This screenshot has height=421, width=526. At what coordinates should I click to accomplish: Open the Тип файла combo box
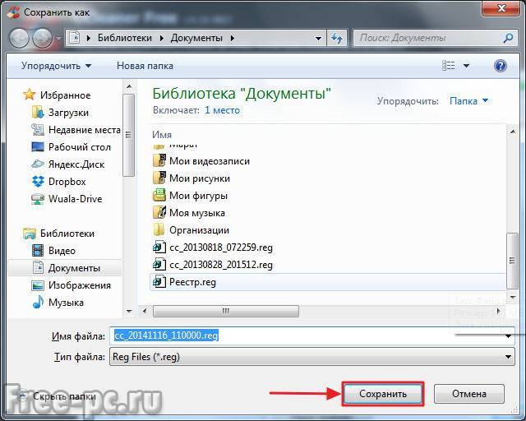coord(312,357)
